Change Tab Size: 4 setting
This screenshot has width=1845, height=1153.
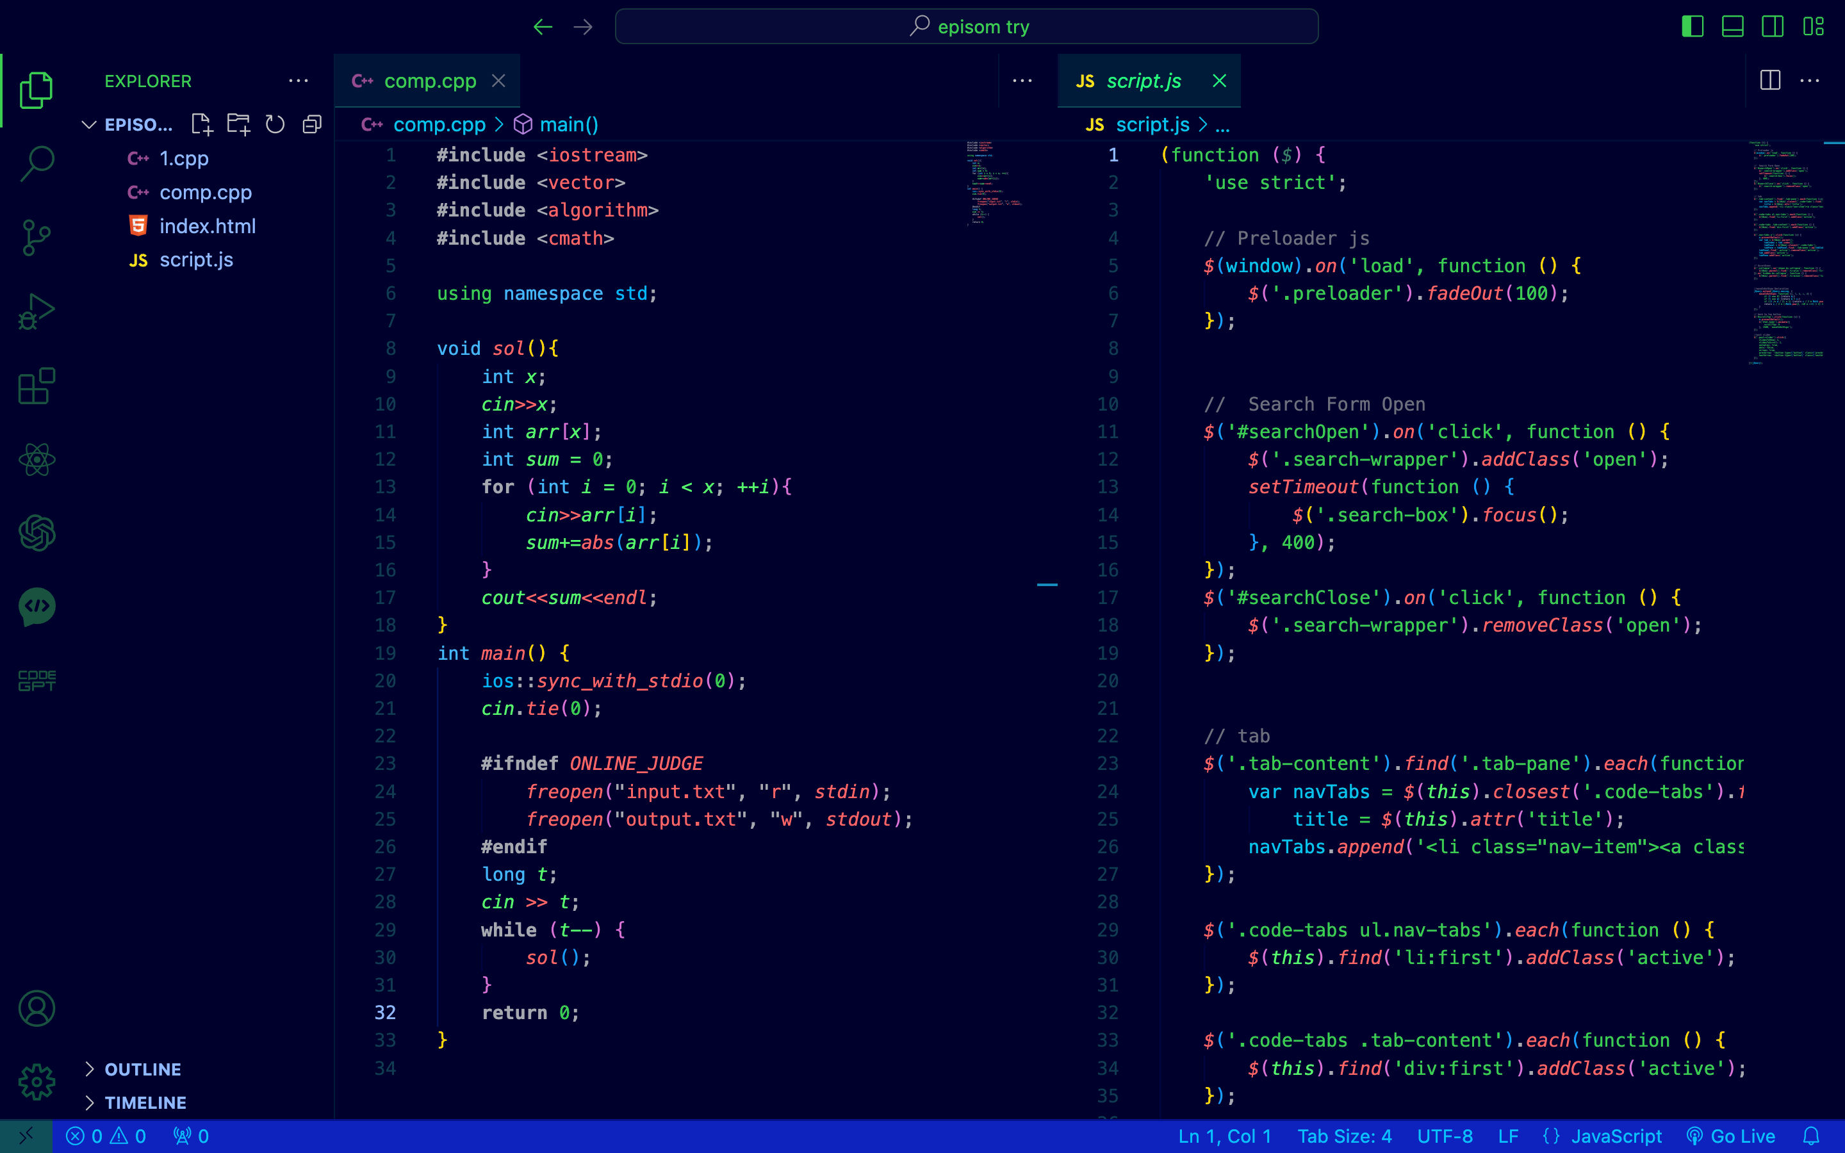pyautogui.click(x=1344, y=1136)
